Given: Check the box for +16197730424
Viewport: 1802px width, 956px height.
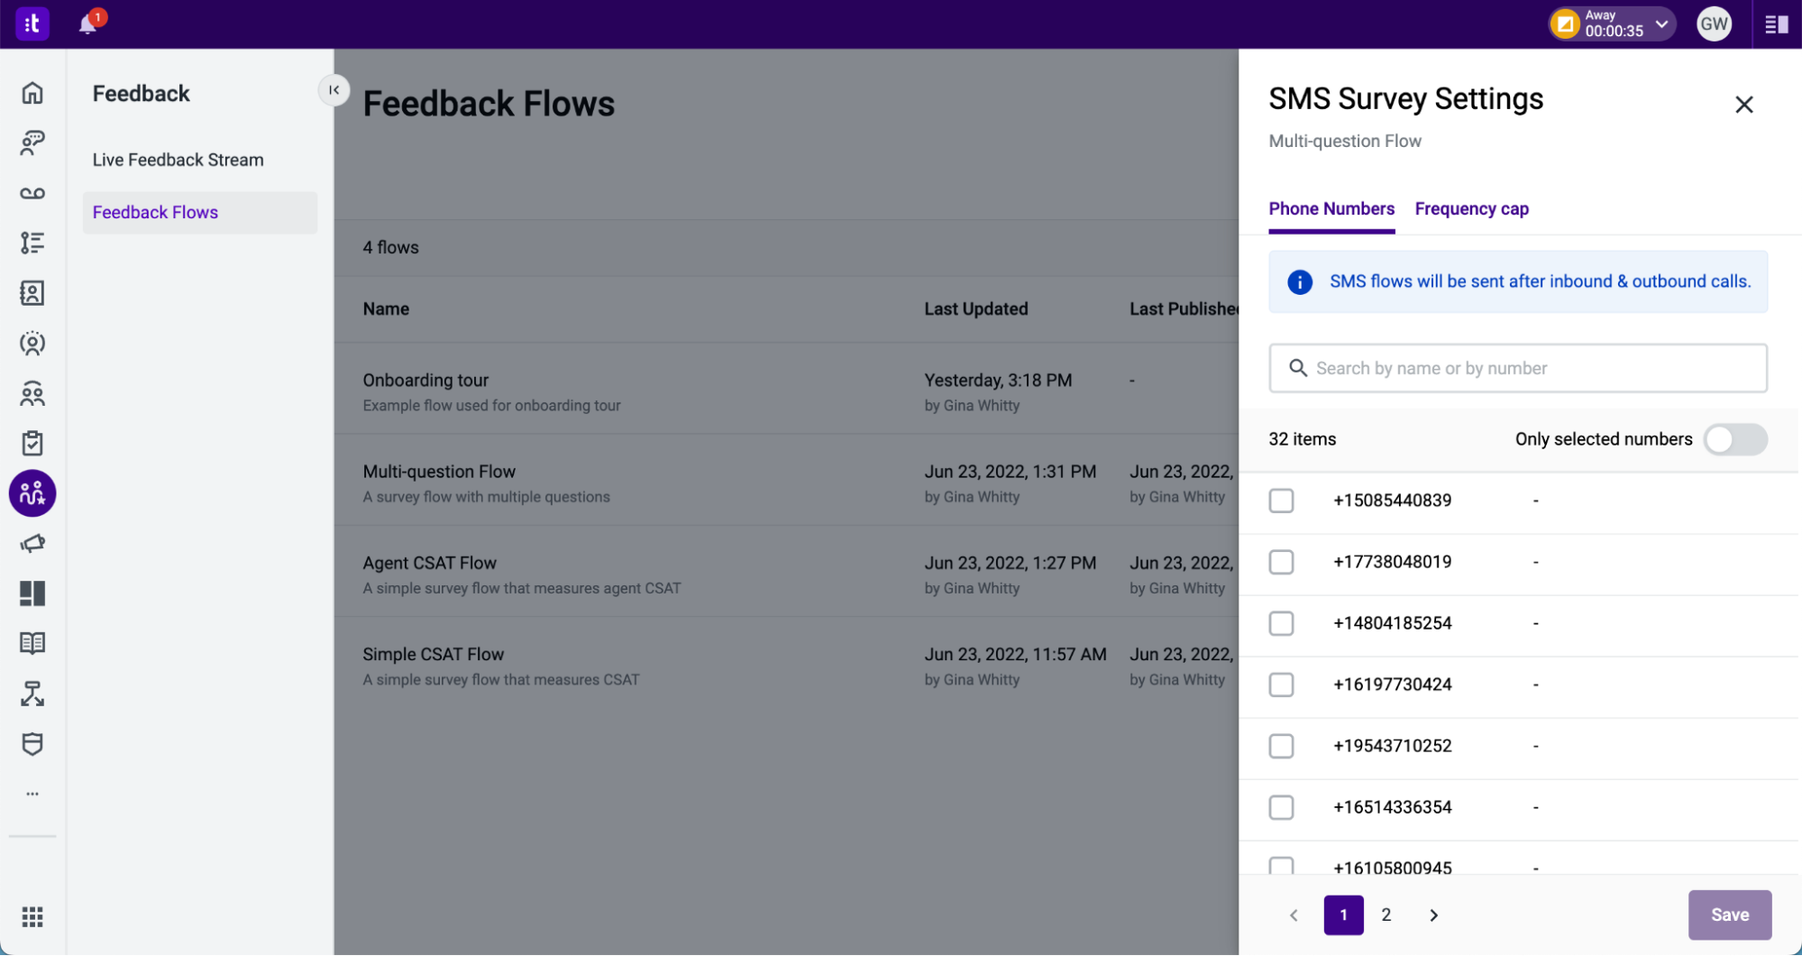Looking at the screenshot, I should [1281, 685].
